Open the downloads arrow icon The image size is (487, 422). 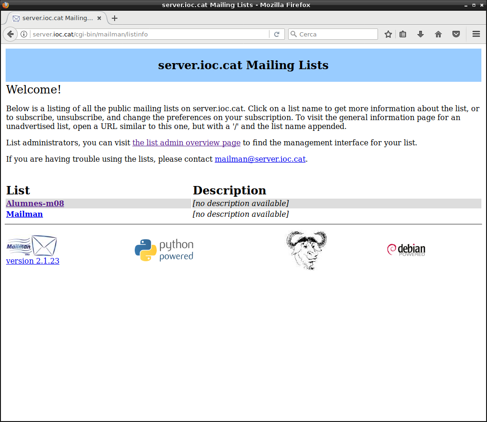421,34
